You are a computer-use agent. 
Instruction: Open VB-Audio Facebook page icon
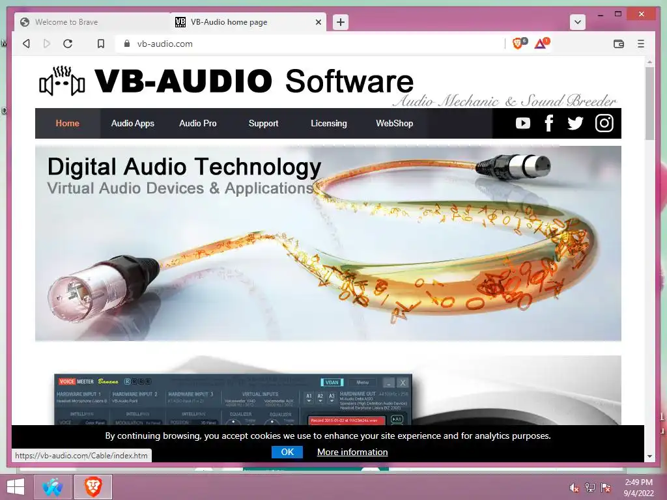pyautogui.click(x=549, y=123)
